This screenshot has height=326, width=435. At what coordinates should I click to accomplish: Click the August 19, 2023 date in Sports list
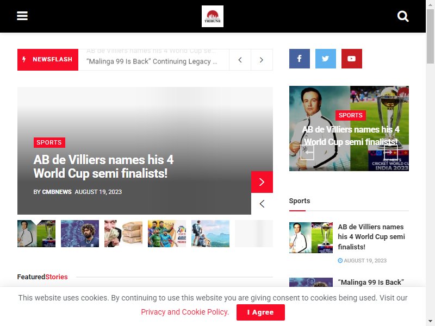click(x=365, y=261)
